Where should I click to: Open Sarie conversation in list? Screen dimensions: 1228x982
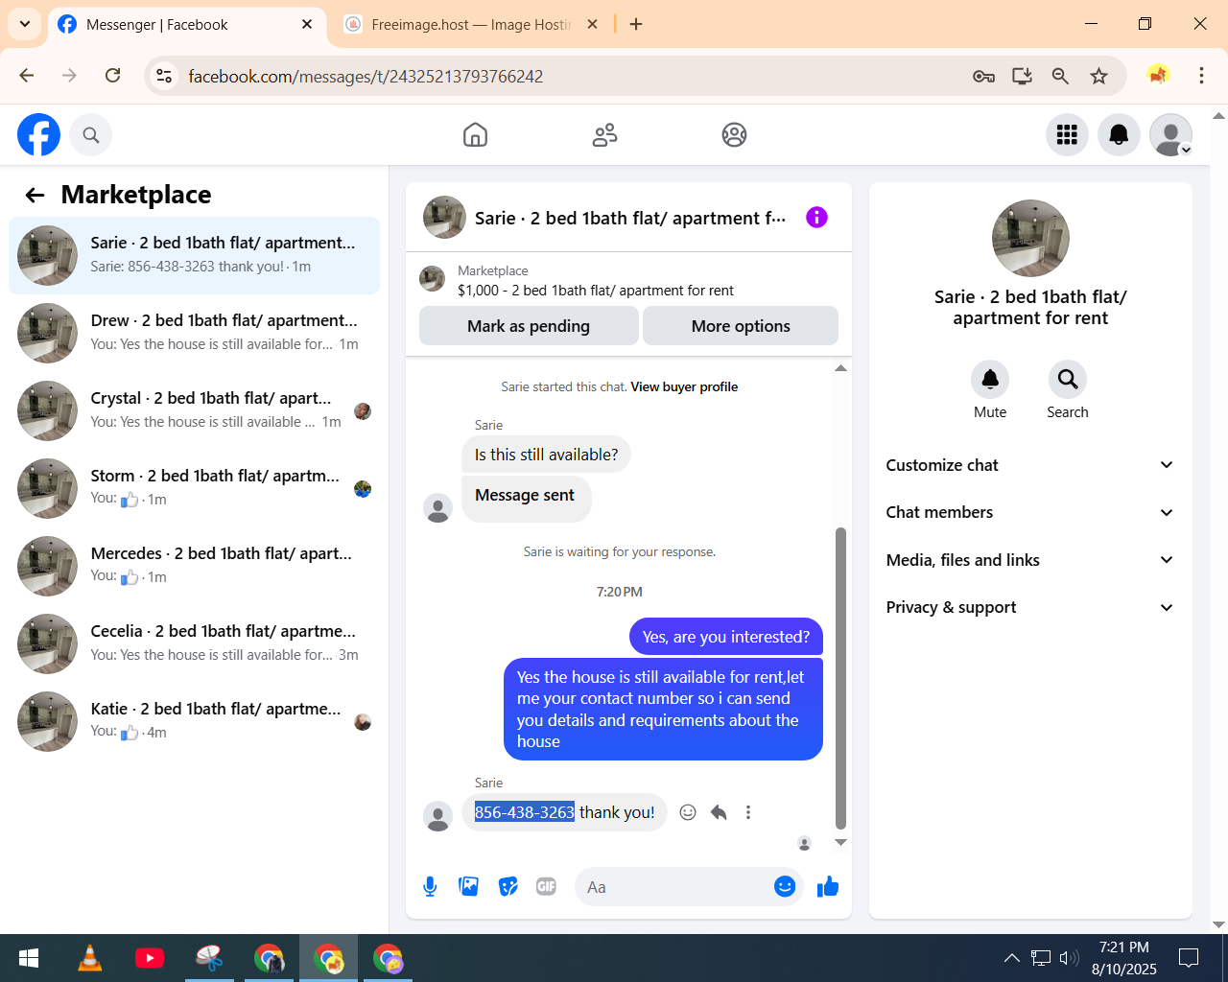pyautogui.click(x=194, y=255)
